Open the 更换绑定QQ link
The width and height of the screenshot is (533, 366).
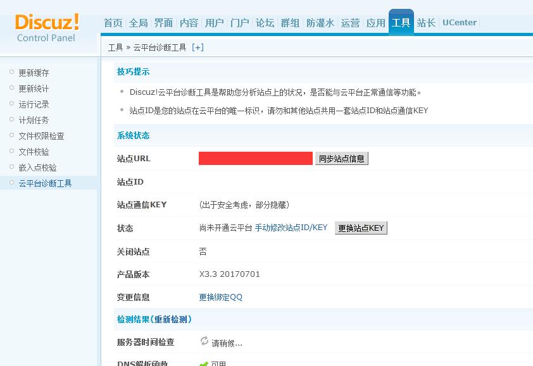tap(221, 298)
